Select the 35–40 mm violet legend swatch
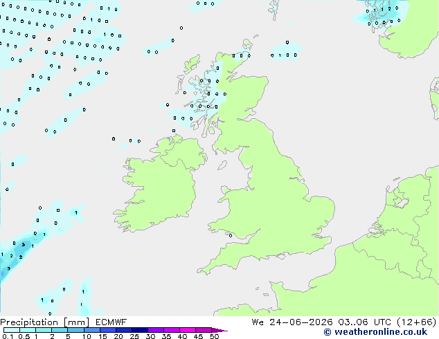439x339 pixels. pos(172,330)
